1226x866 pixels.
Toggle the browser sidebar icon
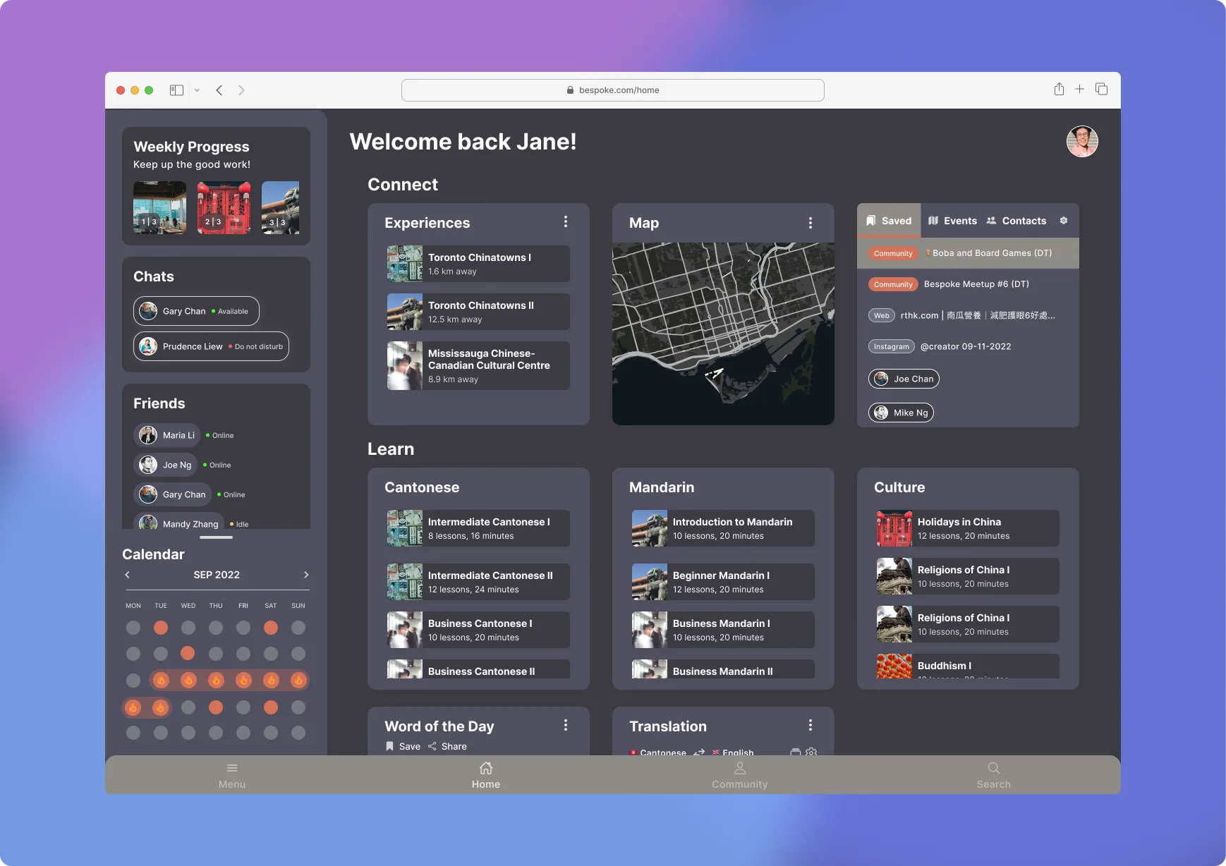point(176,90)
